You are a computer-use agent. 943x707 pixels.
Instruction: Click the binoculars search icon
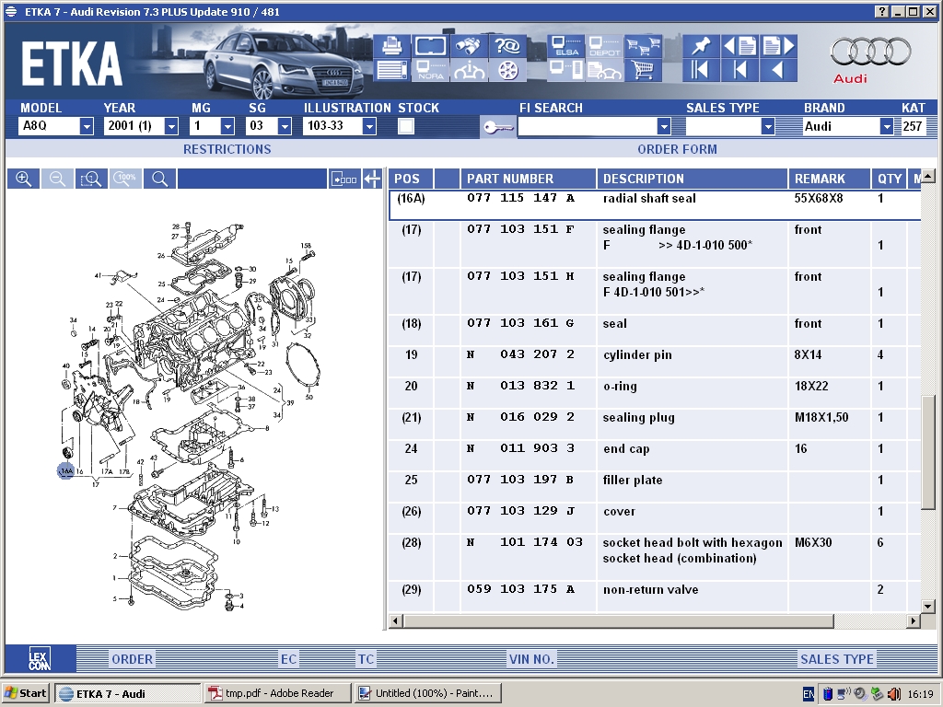(469, 46)
